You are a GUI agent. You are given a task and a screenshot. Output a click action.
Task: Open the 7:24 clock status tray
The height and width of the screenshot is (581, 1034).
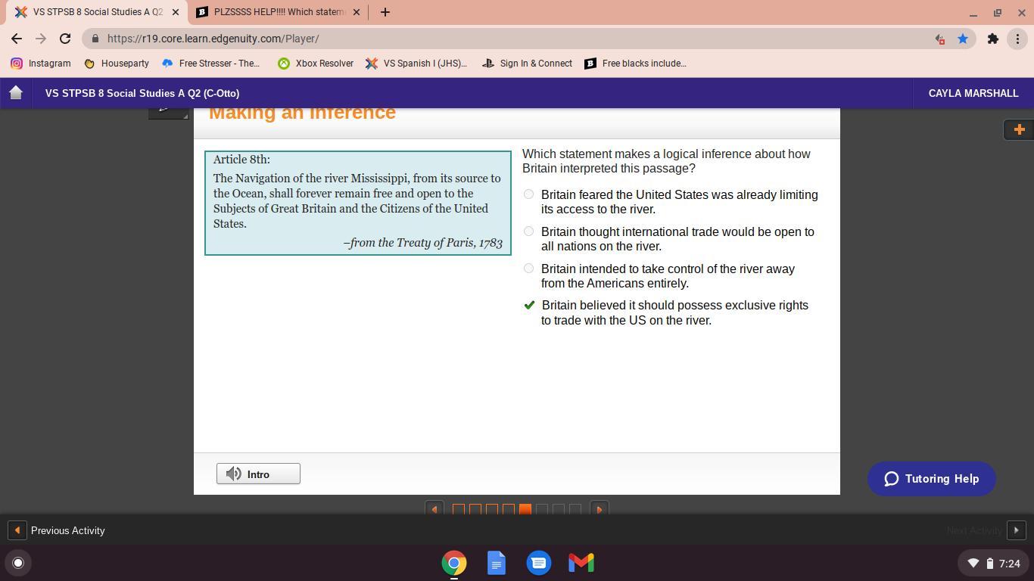995,563
